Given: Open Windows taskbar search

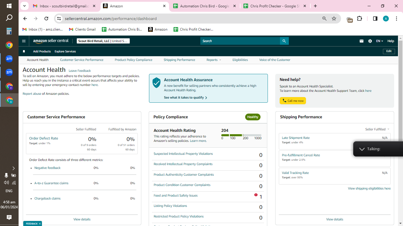Looking at the screenshot, I should [9, 18].
